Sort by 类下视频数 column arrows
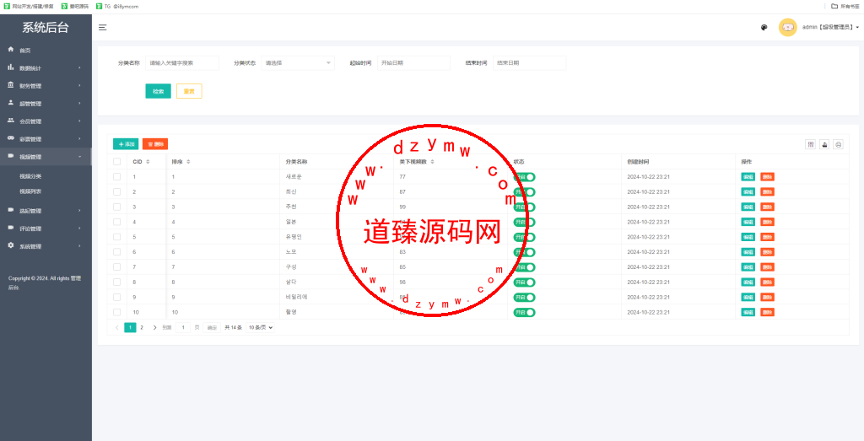 432,162
